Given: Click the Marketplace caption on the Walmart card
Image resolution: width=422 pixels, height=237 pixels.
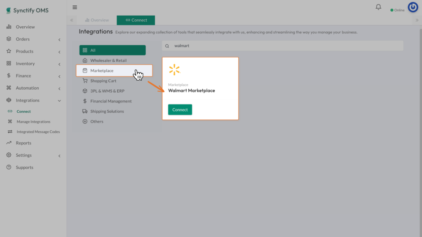Looking at the screenshot, I should 178,85.
